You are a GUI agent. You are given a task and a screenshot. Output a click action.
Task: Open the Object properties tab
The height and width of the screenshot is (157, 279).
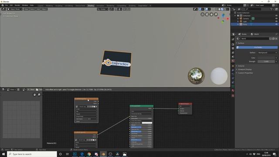[233, 66]
